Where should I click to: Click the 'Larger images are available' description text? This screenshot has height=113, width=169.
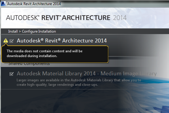click(x=79, y=83)
